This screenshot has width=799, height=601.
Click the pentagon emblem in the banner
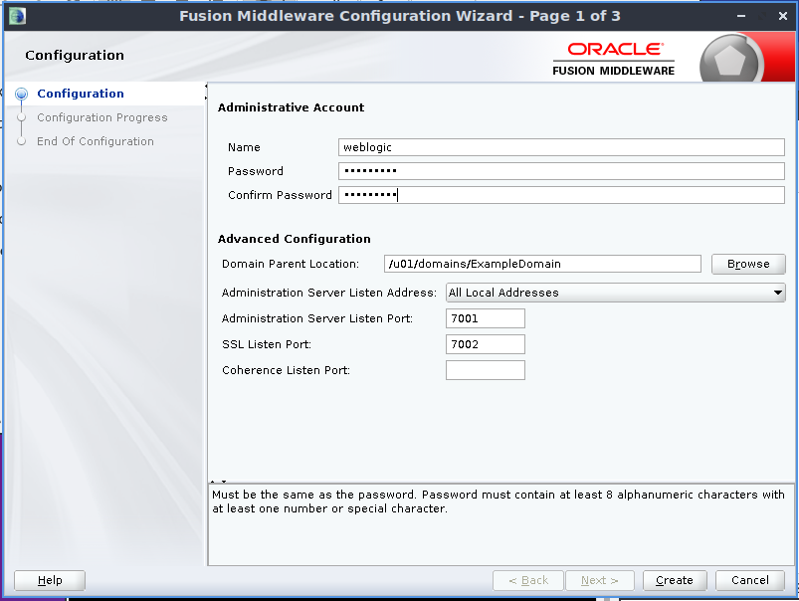pyautogui.click(x=730, y=60)
